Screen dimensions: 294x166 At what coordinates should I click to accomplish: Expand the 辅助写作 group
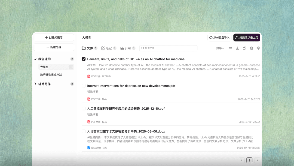point(35,84)
